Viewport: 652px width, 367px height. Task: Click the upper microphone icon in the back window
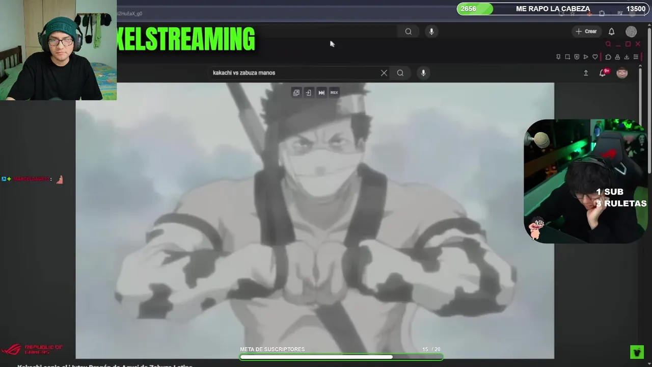431,32
